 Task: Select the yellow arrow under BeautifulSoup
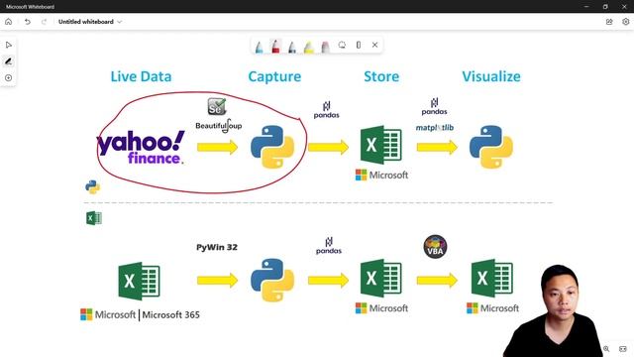(x=218, y=147)
